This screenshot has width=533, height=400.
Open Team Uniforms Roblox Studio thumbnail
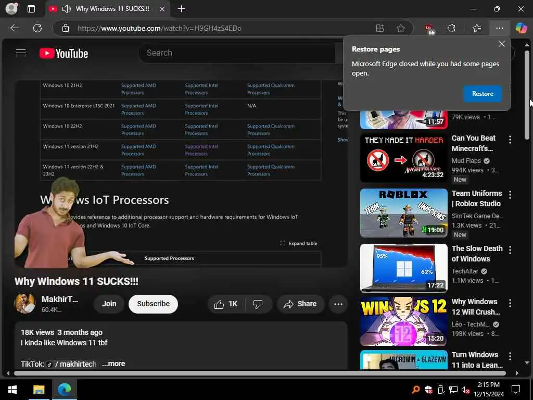403,213
